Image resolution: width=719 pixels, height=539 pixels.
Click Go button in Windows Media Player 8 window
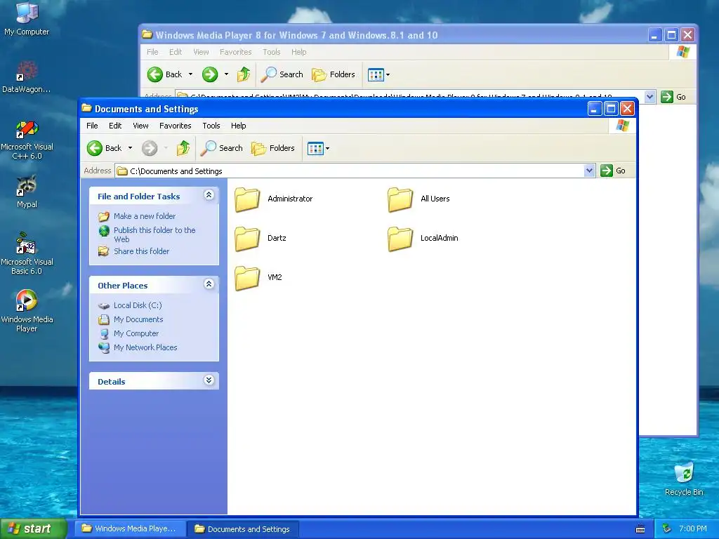tap(673, 97)
